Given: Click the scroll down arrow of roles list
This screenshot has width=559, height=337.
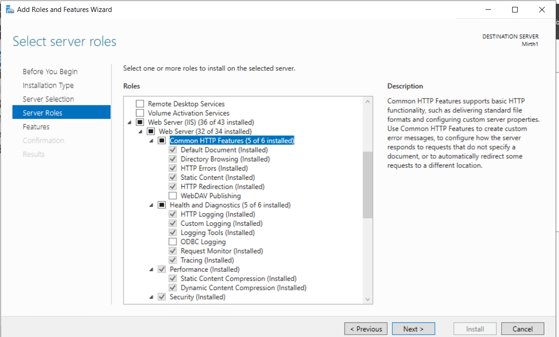Looking at the screenshot, I should [367, 299].
